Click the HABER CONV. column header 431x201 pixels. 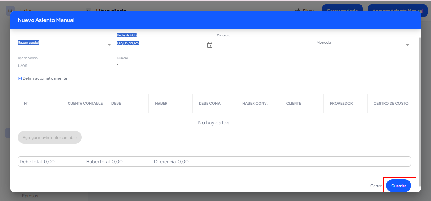[255, 103]
